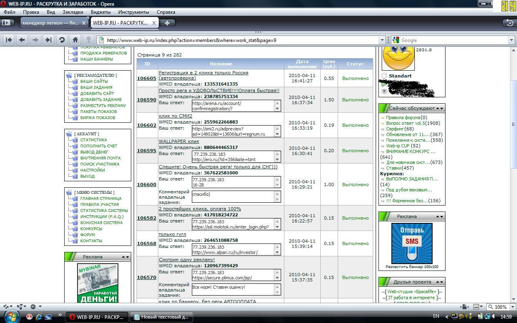
Task: Click the Google search engine icon
Action: point(395,40)
